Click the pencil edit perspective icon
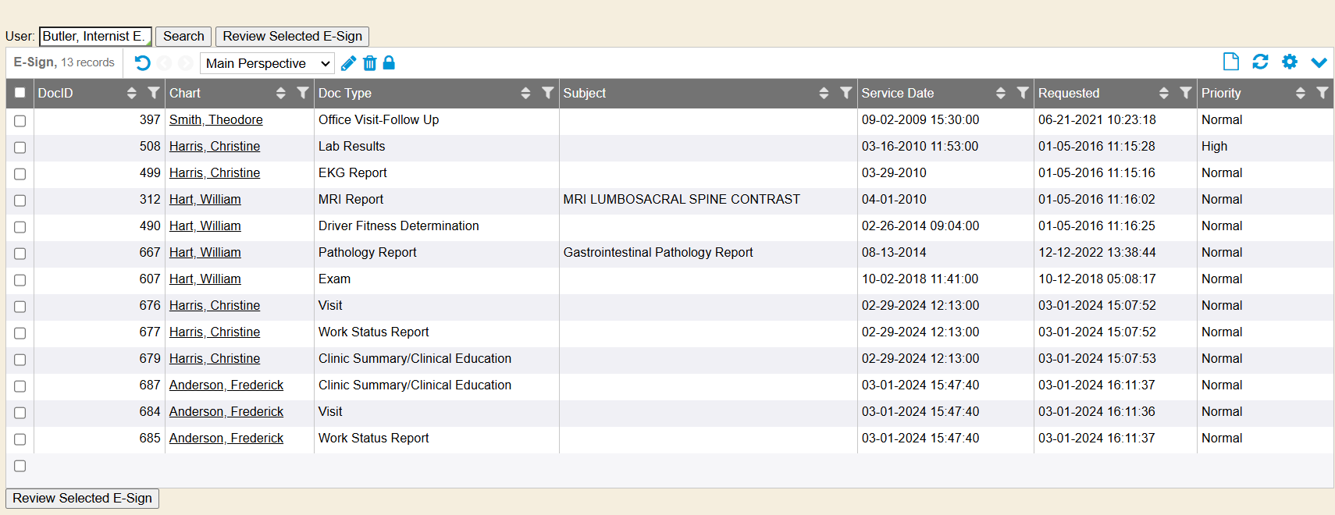The image size is (1335, 515). pos(349,63)
